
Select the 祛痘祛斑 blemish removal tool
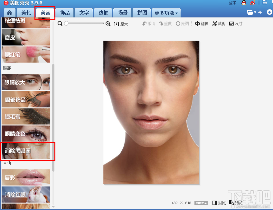tap(26, 23)
